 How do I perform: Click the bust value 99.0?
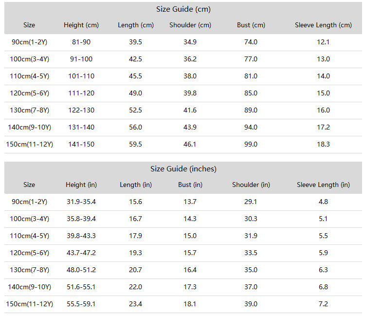coord(251,145)
